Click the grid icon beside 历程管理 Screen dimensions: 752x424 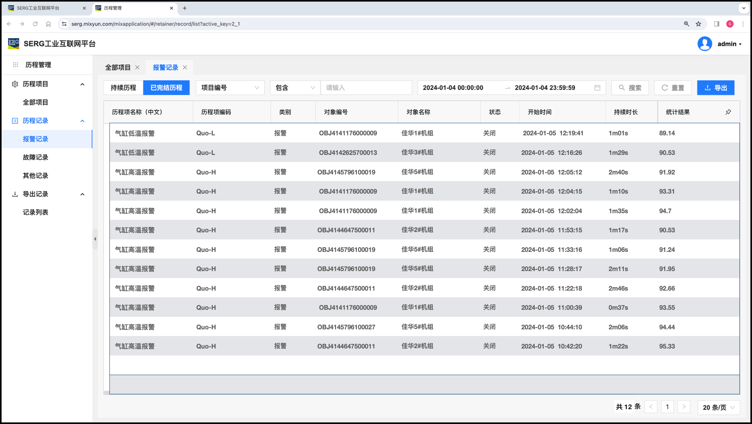tap(16, 65)
